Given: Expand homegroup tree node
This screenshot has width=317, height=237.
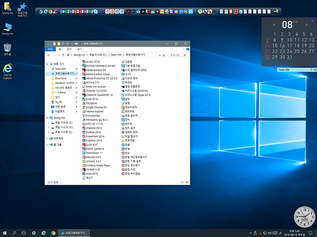Looking at the screenshot, I should click(x=47, y=145).
